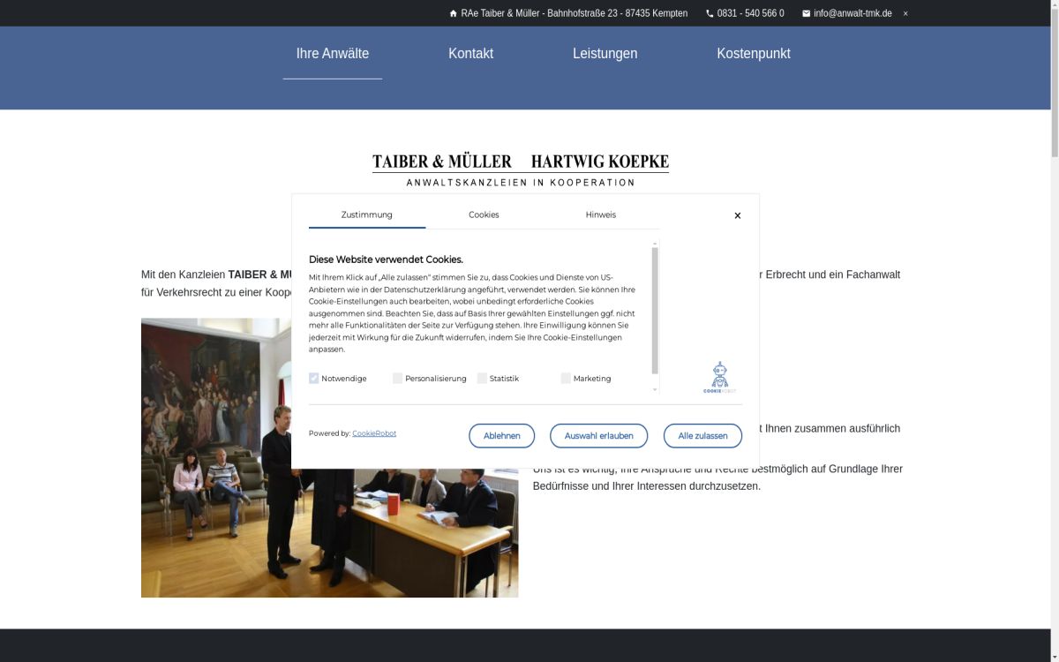
Task: Click the home icon in top bar
Action: [453, 13]
